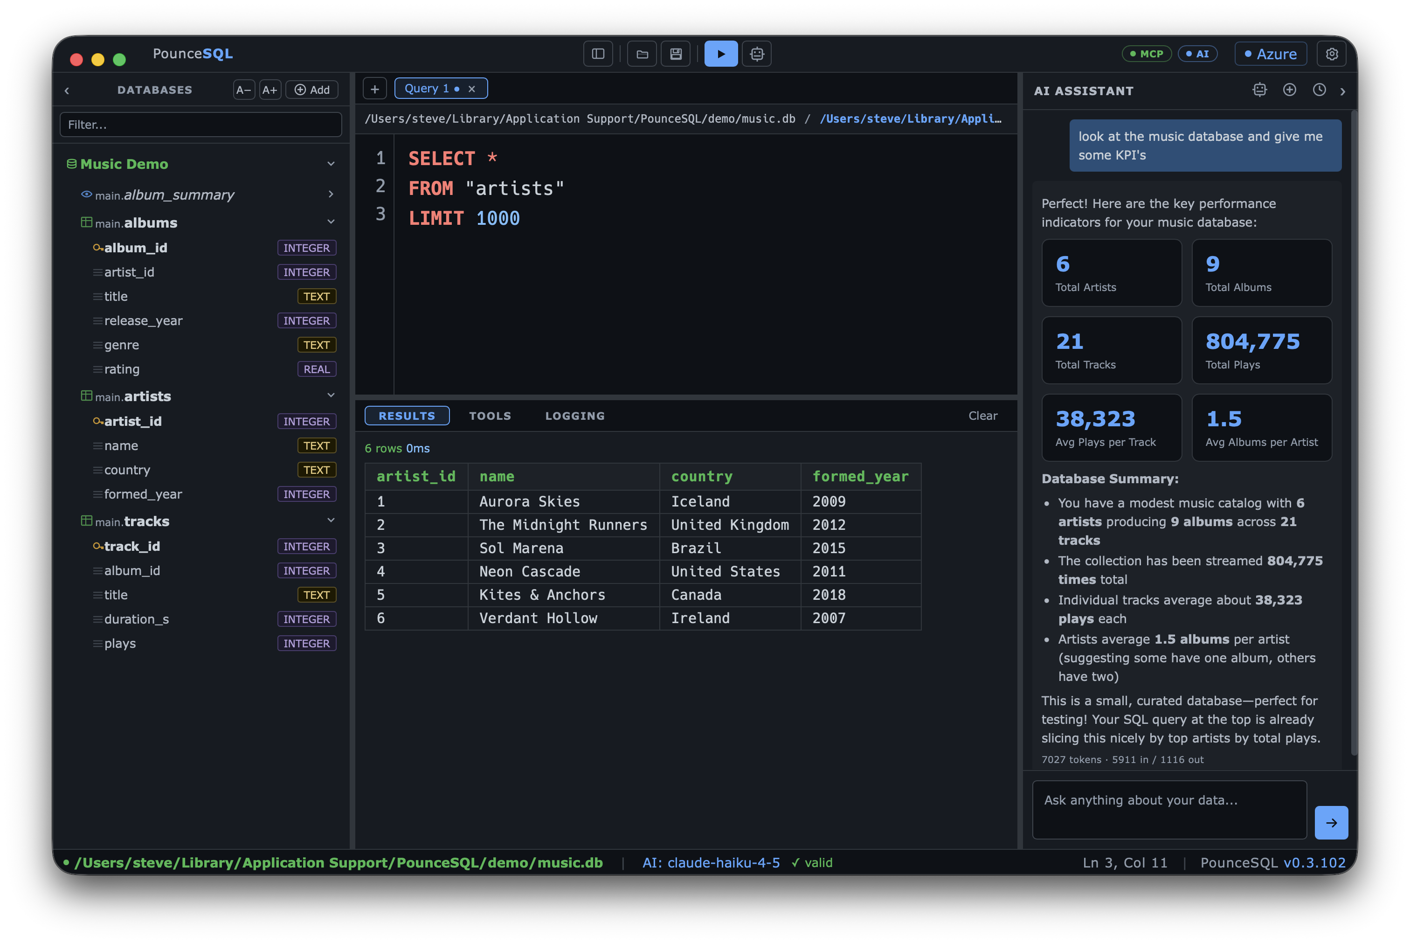
Task: Close the Query 1 tab
Action: (472, 89)
